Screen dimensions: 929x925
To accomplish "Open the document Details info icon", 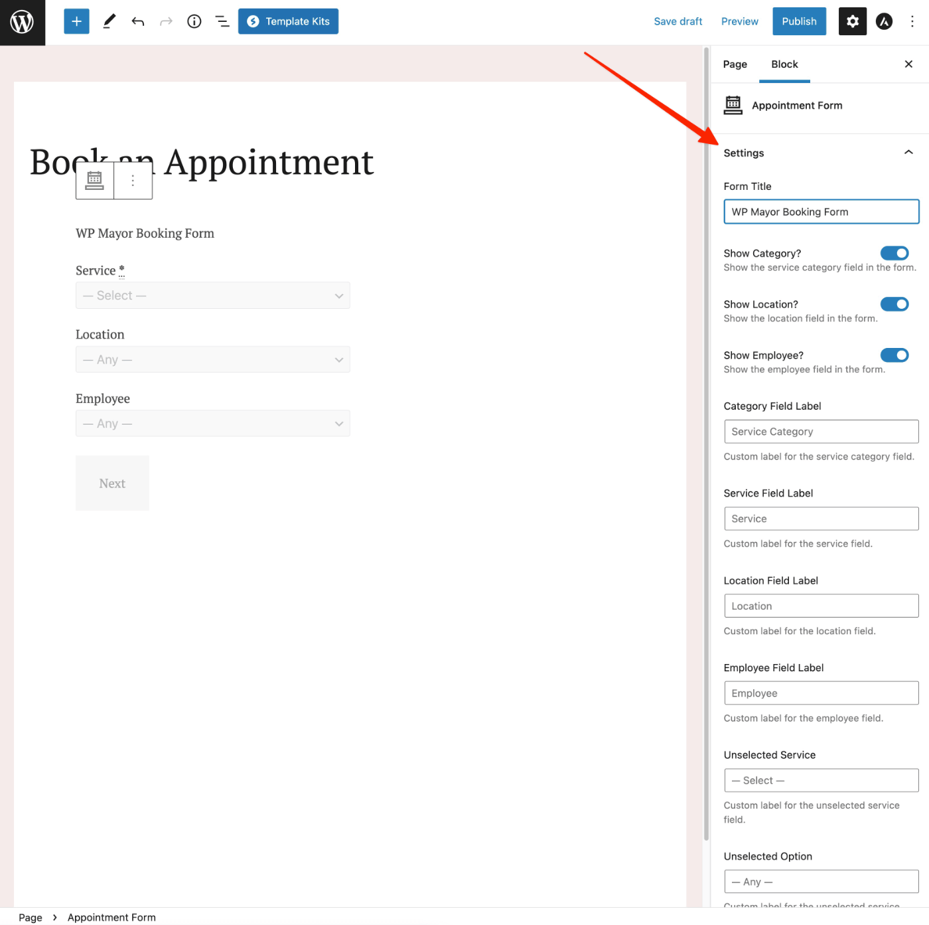I will tap(194, 21).
